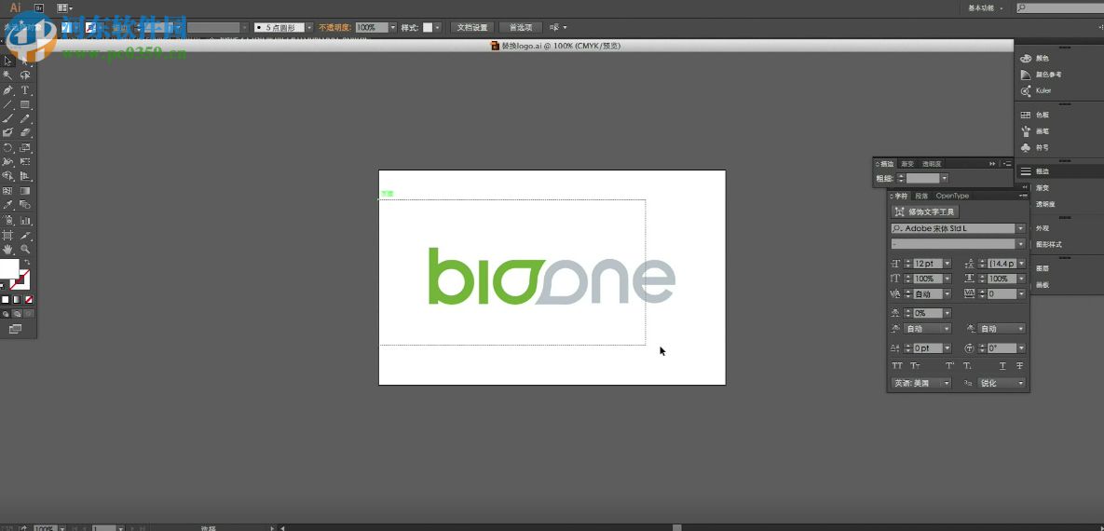The image size is (1104, 531).
Task: Open the Kuler panel icon
Action: tap(1026, 91)
